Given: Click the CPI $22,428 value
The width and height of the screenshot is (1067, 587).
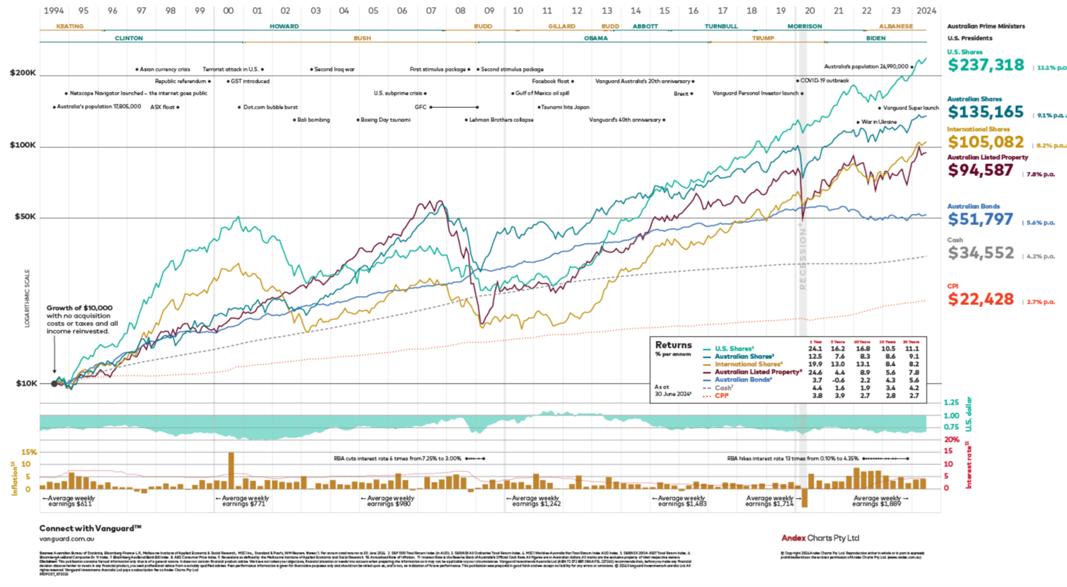Looking at the screenshot, I should tap(980, 299).
